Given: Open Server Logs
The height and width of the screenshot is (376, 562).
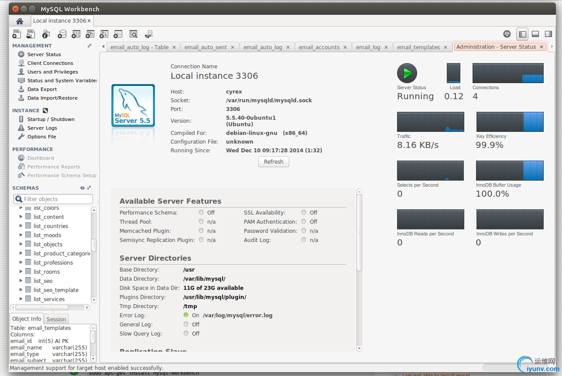Looking at the screenshot, I should click(x=42, y=128).
